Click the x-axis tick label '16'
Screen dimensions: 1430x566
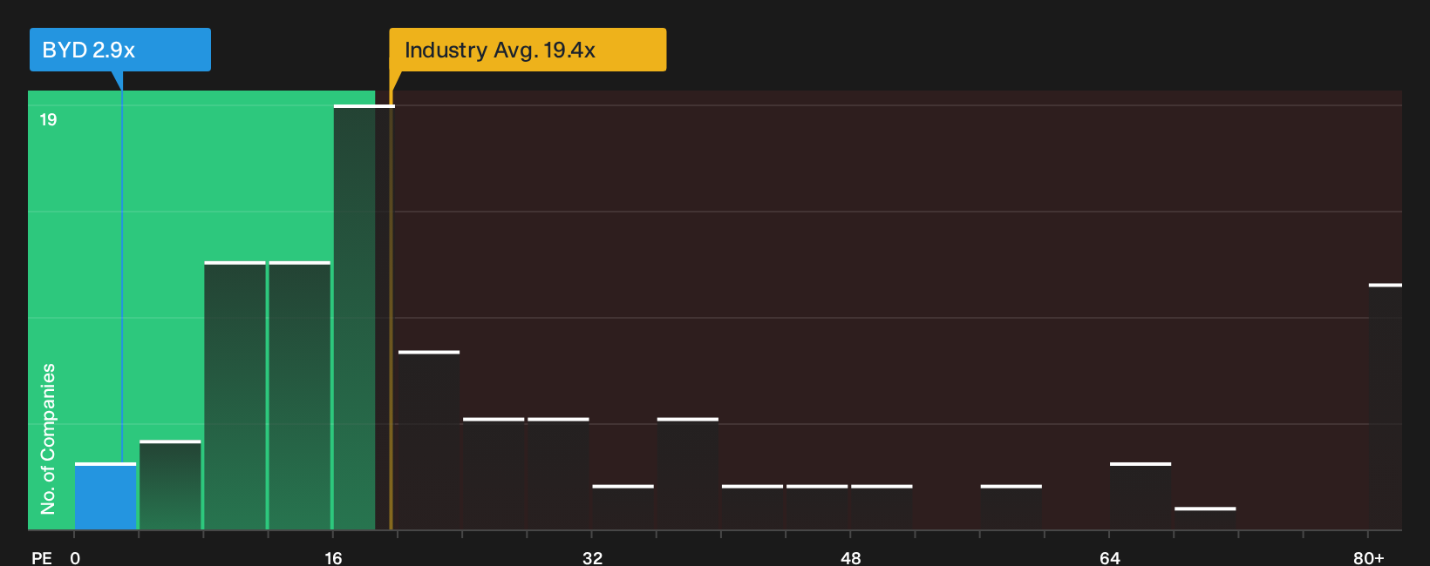(333, 558)
